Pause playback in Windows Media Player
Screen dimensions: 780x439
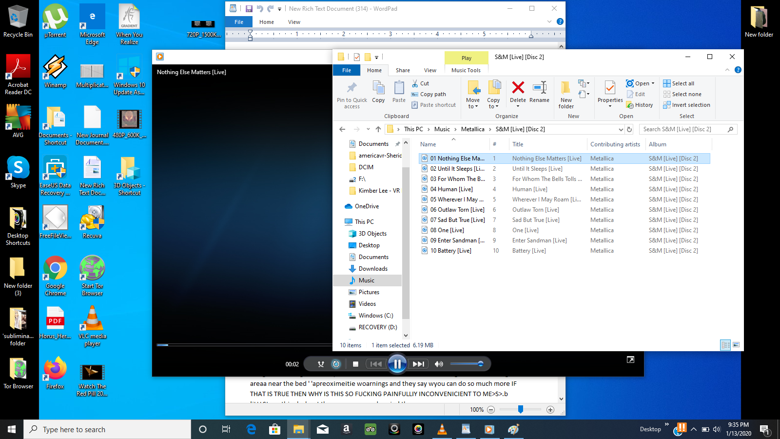(397, 364)
